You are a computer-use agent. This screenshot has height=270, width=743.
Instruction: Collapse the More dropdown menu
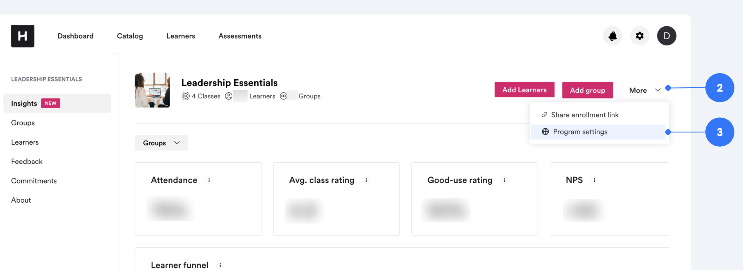[645, 90]
